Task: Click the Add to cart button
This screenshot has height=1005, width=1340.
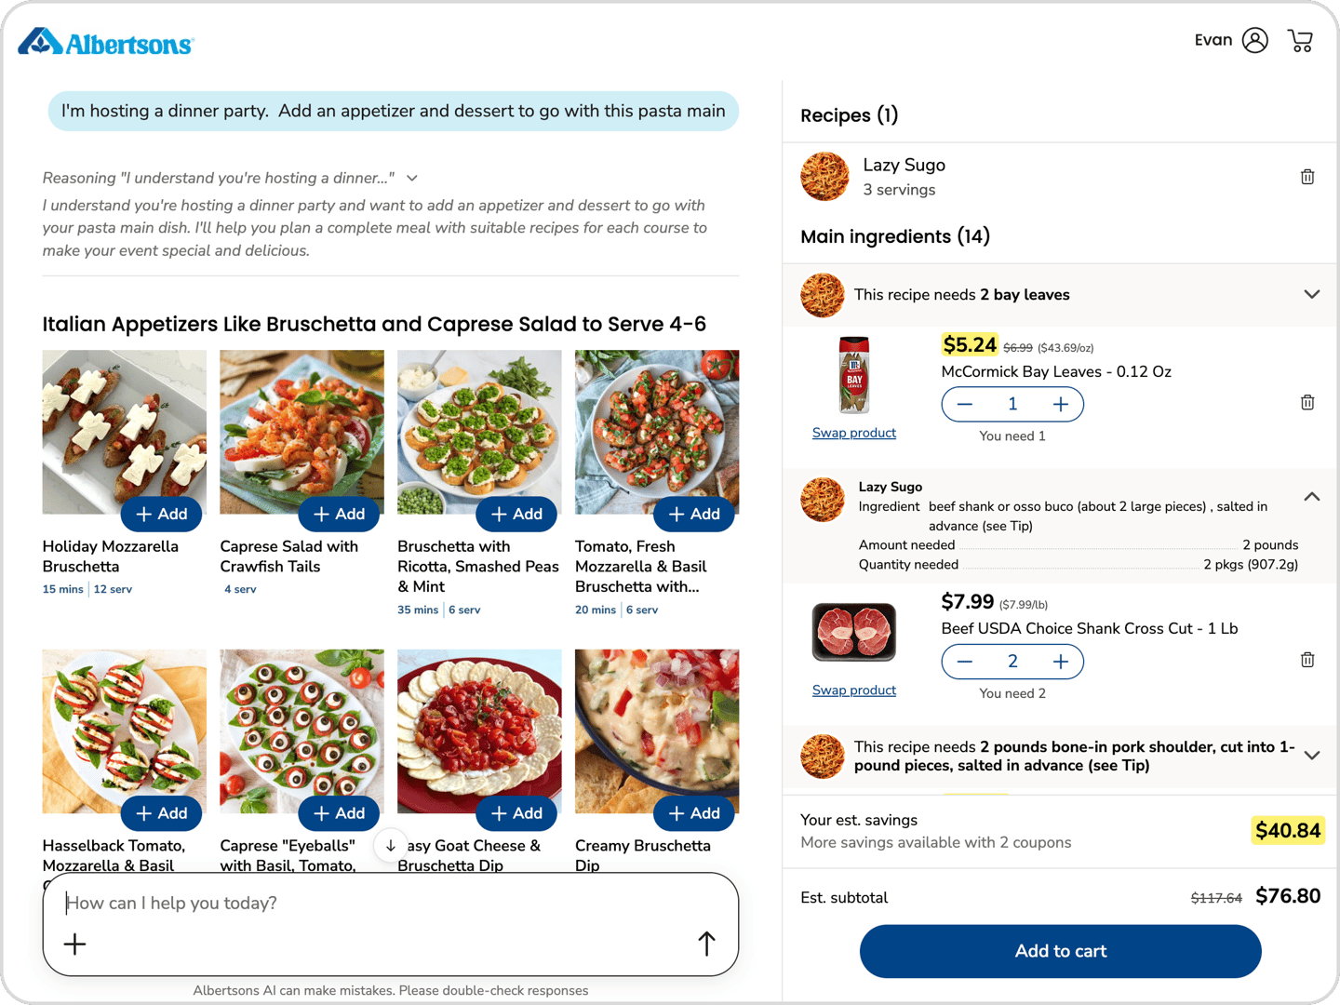Action: 1060,951
